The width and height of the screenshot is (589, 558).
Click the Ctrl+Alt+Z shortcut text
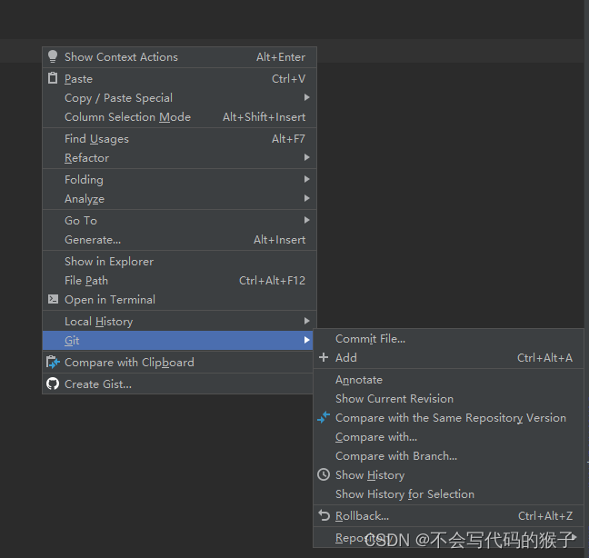point(545,516)
